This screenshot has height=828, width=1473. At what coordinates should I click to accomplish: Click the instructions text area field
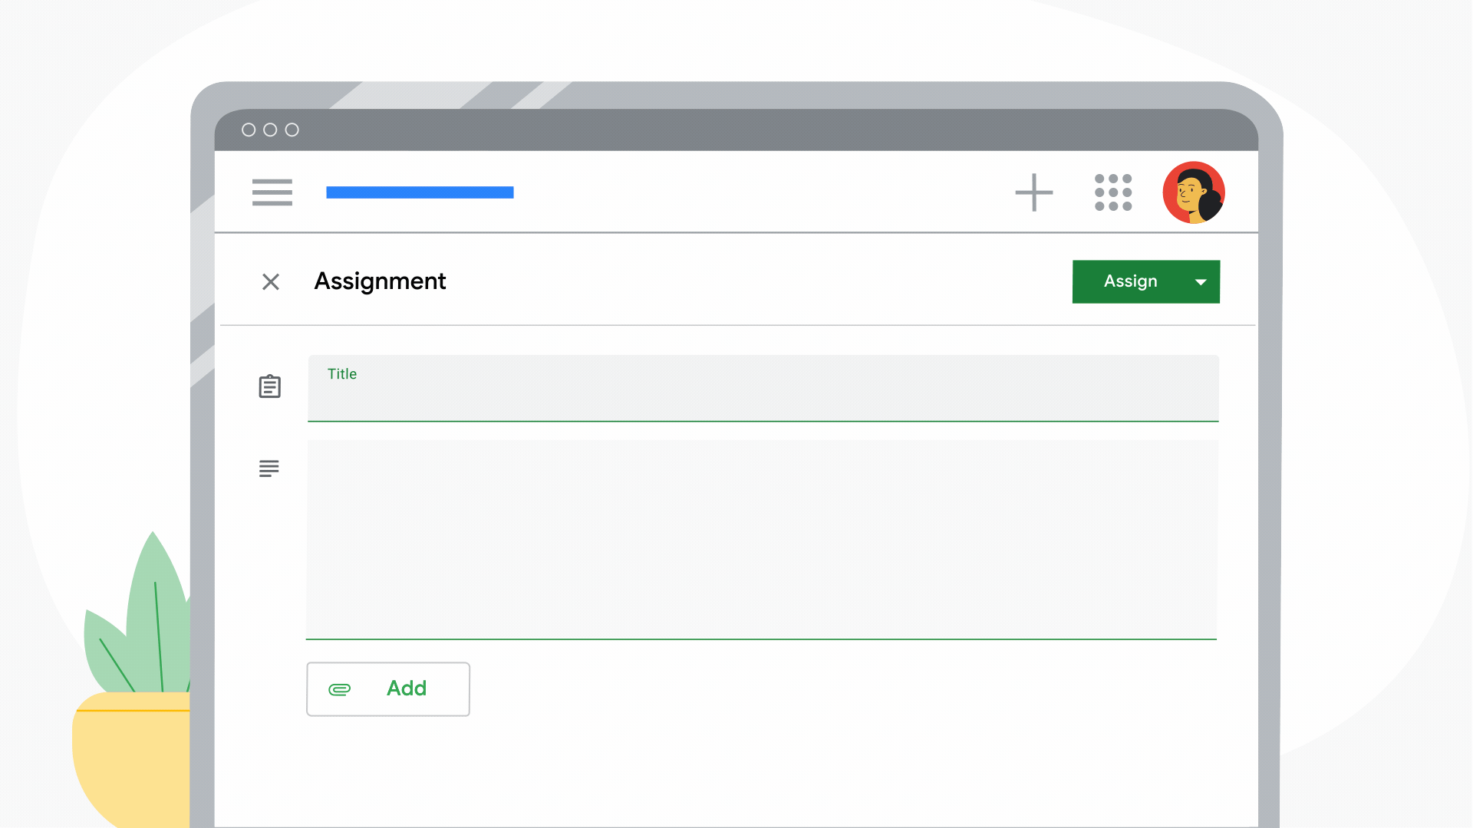click(762, 540)
